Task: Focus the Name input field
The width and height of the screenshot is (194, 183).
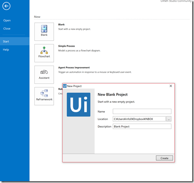Action: tap(142, 111)
